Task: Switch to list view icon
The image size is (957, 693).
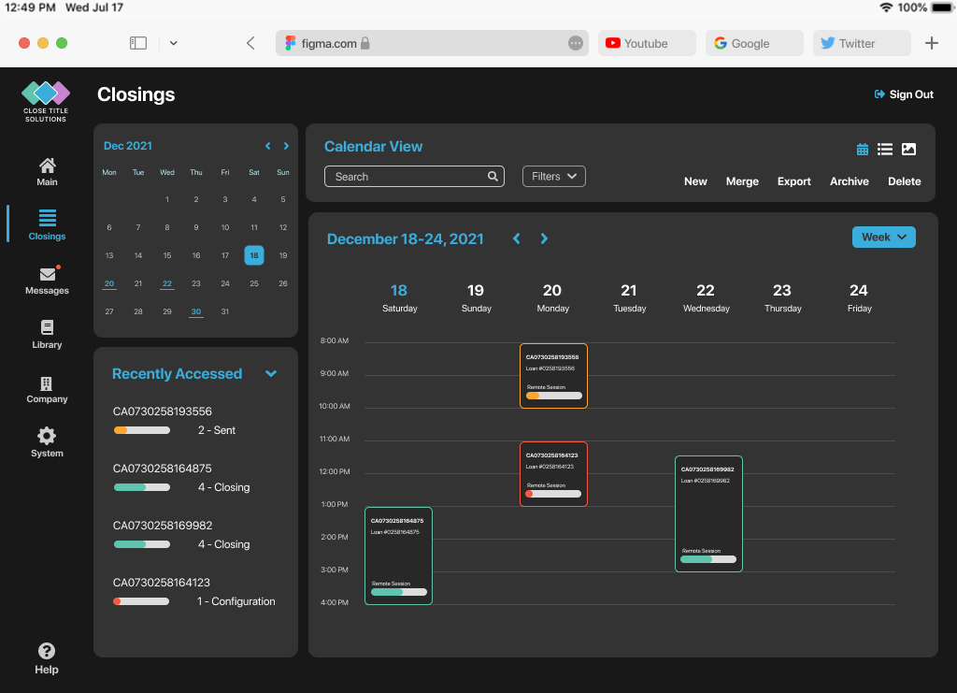Action: [x=885, y=150]
